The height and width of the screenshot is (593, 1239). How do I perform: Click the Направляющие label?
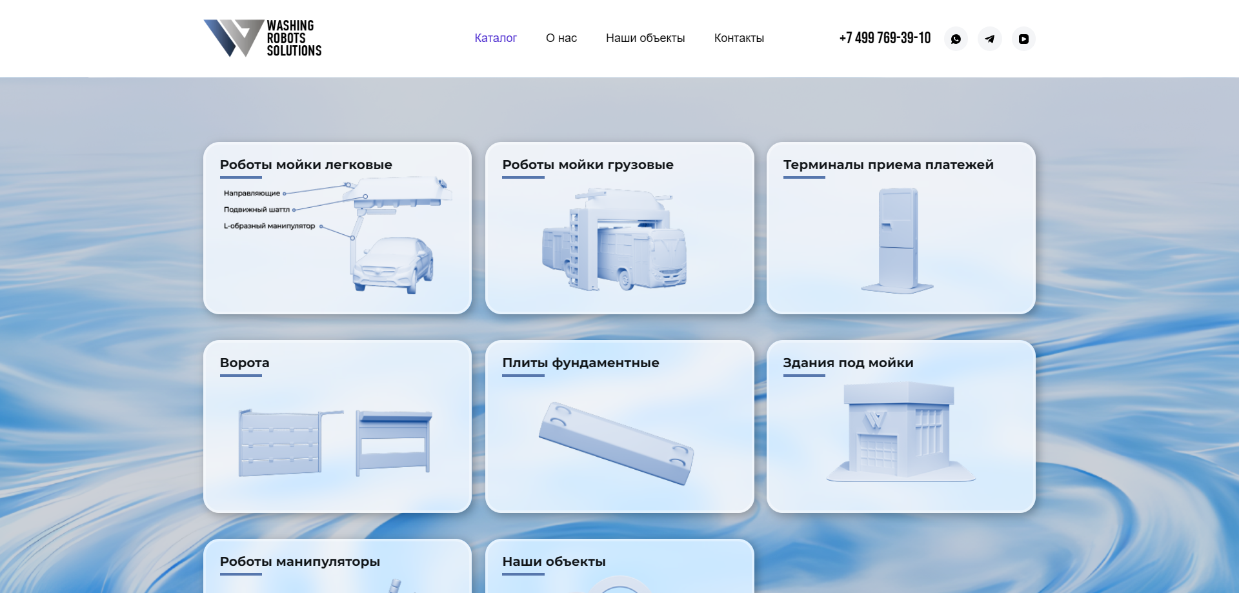pyautogui.click(x=252, y=193)
